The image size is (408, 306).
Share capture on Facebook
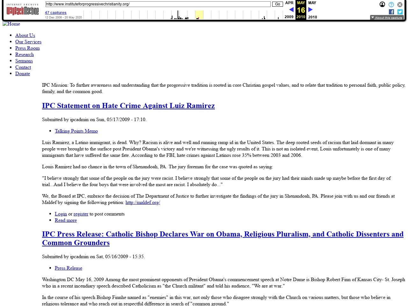[391, 12]
